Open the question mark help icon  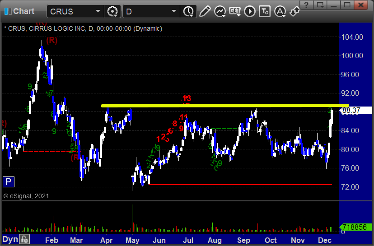tap(307, 5)
